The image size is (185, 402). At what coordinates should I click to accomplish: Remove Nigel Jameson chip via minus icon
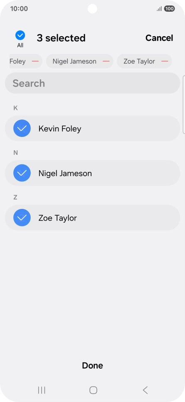point(106,61)
